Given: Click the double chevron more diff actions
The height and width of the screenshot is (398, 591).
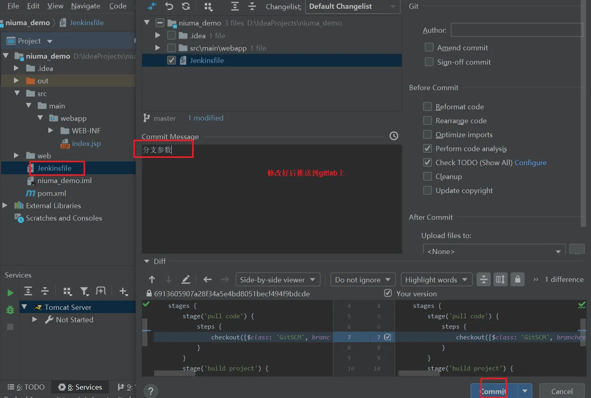Looking at the screenshot, I should [x=536, y=280].
